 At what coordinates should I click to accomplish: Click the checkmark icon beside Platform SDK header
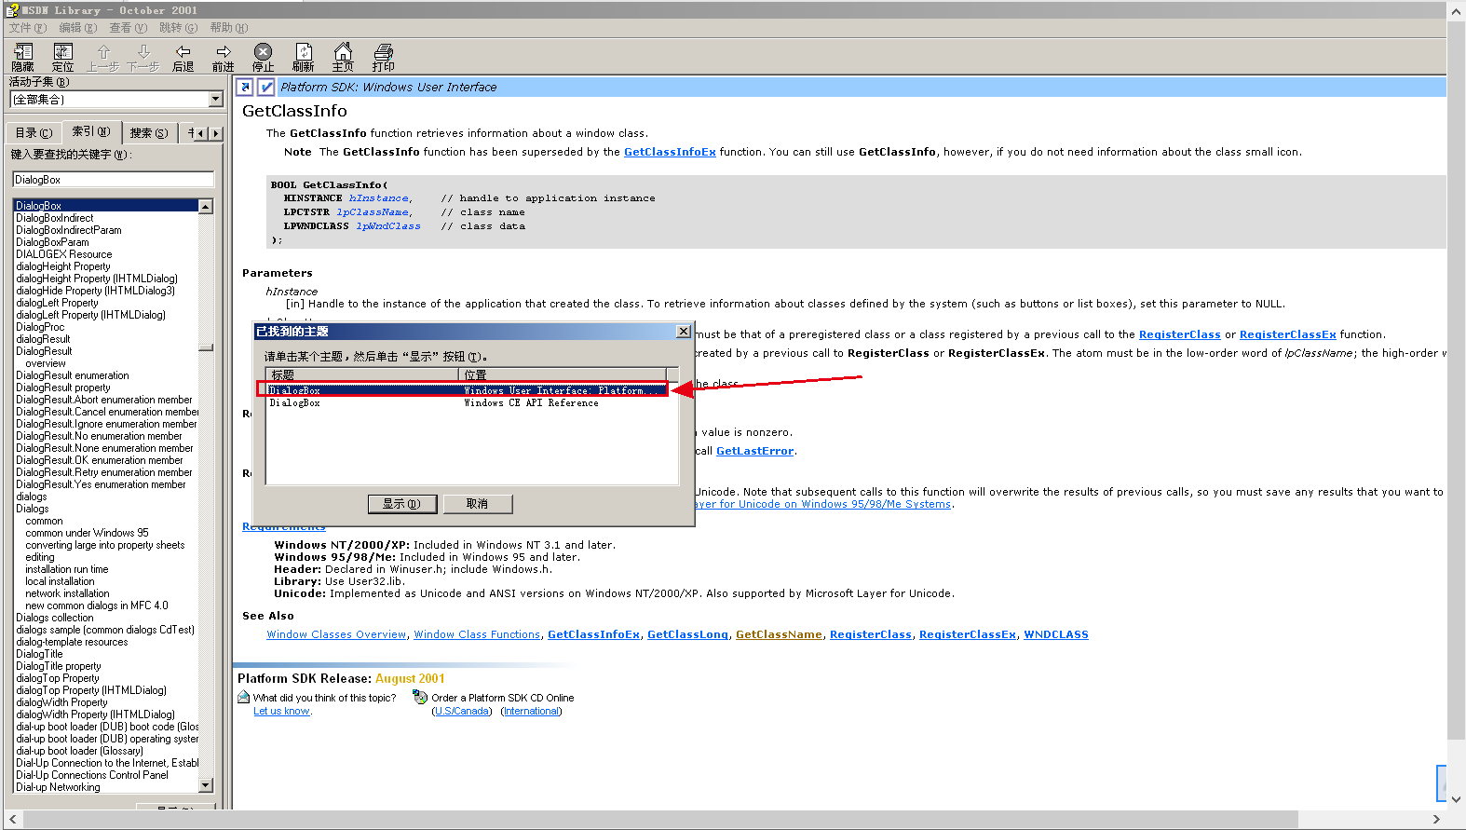[x=266, y=87]
